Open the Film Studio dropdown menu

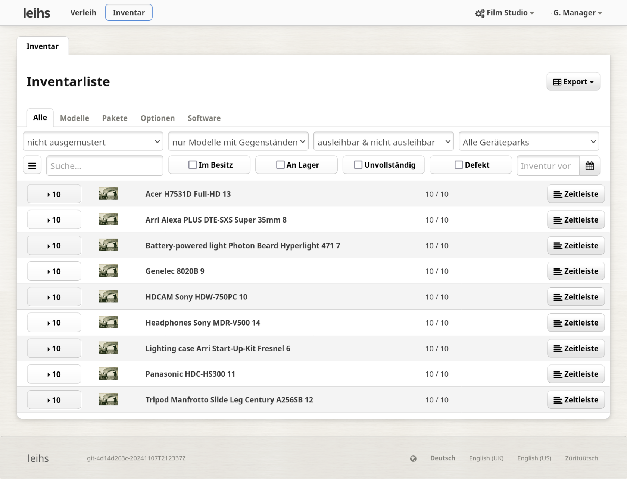pyautogui.click(x=505, y=13)
